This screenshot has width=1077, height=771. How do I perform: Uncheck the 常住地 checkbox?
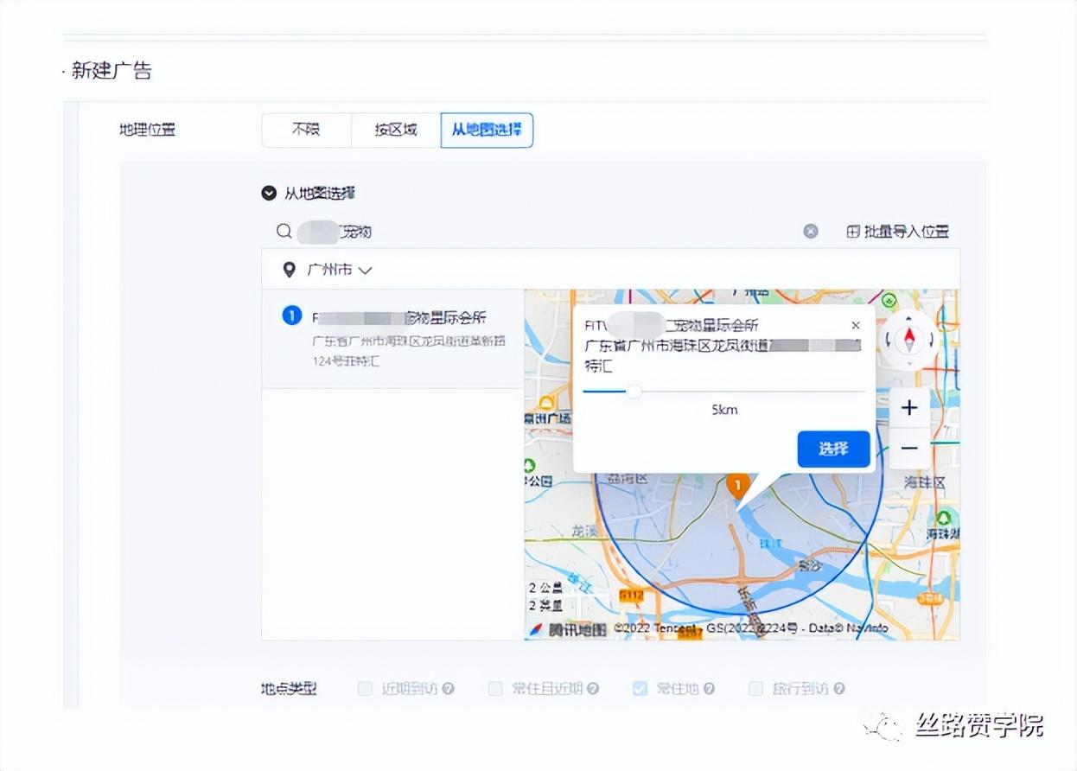click(640, 689)
